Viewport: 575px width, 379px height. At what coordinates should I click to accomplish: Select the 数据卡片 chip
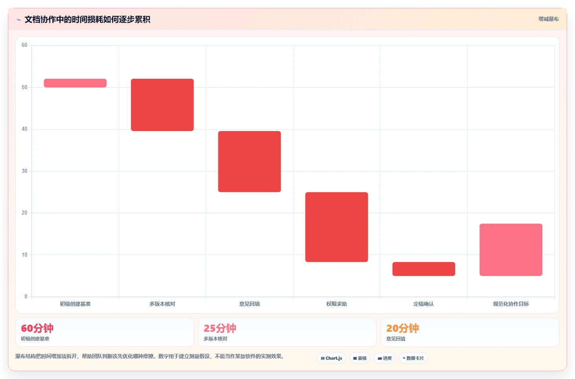click(x=413, y=358)
